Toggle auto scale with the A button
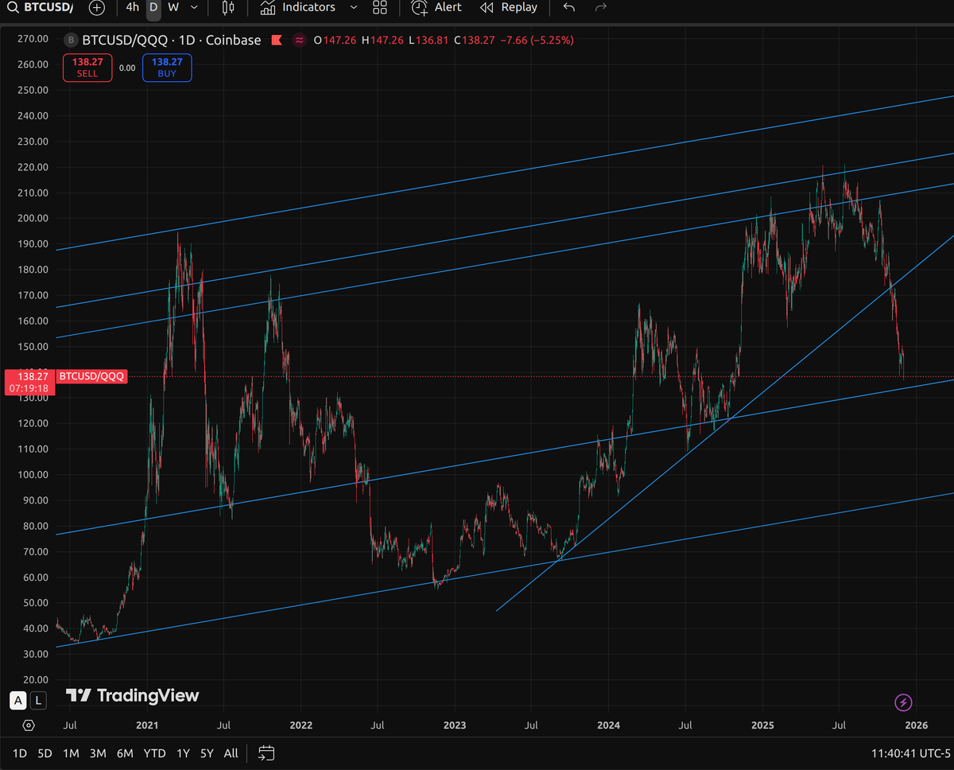Image resolution: width=954 pixels, height=770 pixels. click(17, 700)
